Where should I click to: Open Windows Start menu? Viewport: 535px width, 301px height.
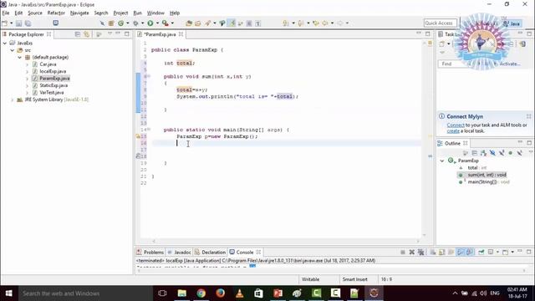pyautogui.click(x=9, y=293)
